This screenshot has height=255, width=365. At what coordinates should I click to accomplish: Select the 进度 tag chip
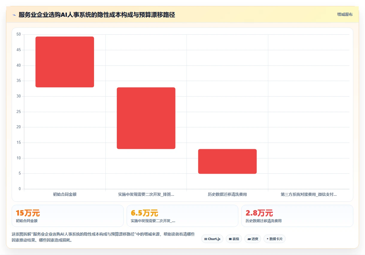[253, 239]
